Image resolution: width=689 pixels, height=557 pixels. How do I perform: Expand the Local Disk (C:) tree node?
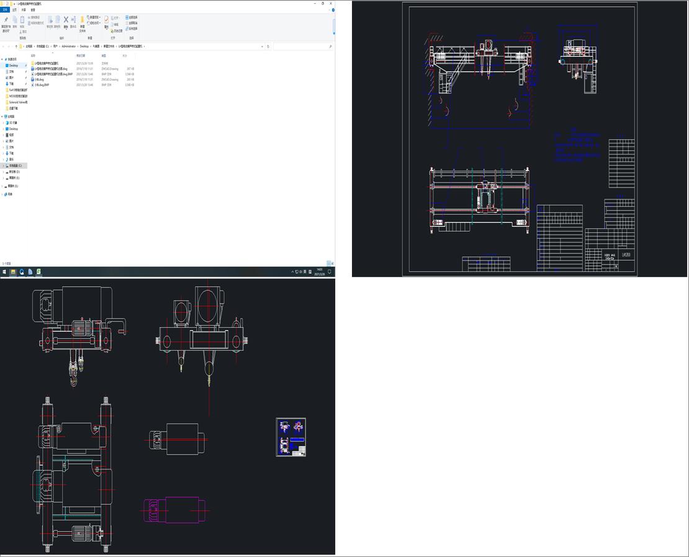[4, 166]
